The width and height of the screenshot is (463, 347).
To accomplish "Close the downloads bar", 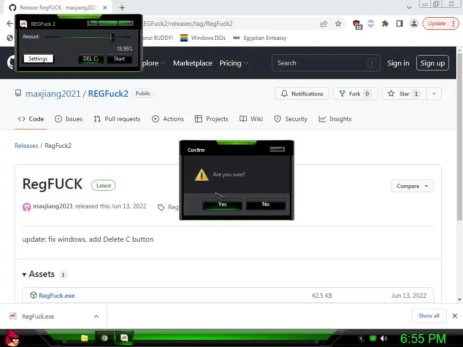I will 455,316.
